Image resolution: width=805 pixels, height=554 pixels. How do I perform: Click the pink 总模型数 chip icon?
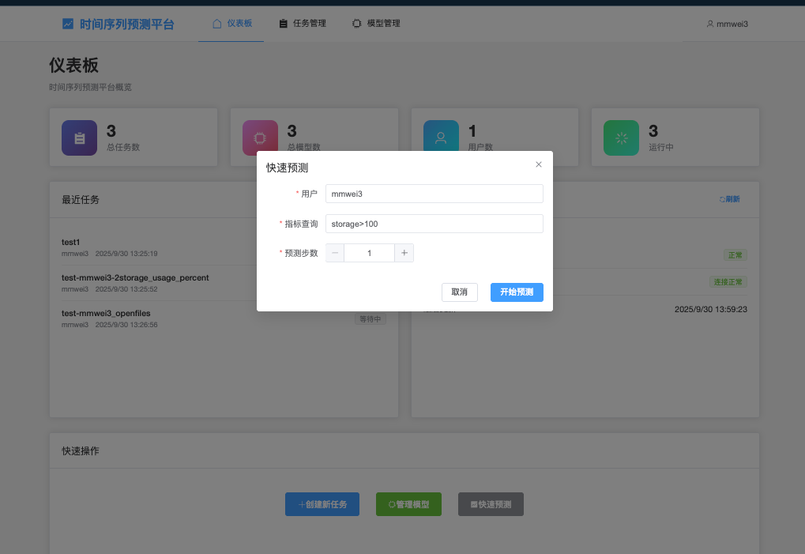(x=260, y=136)
